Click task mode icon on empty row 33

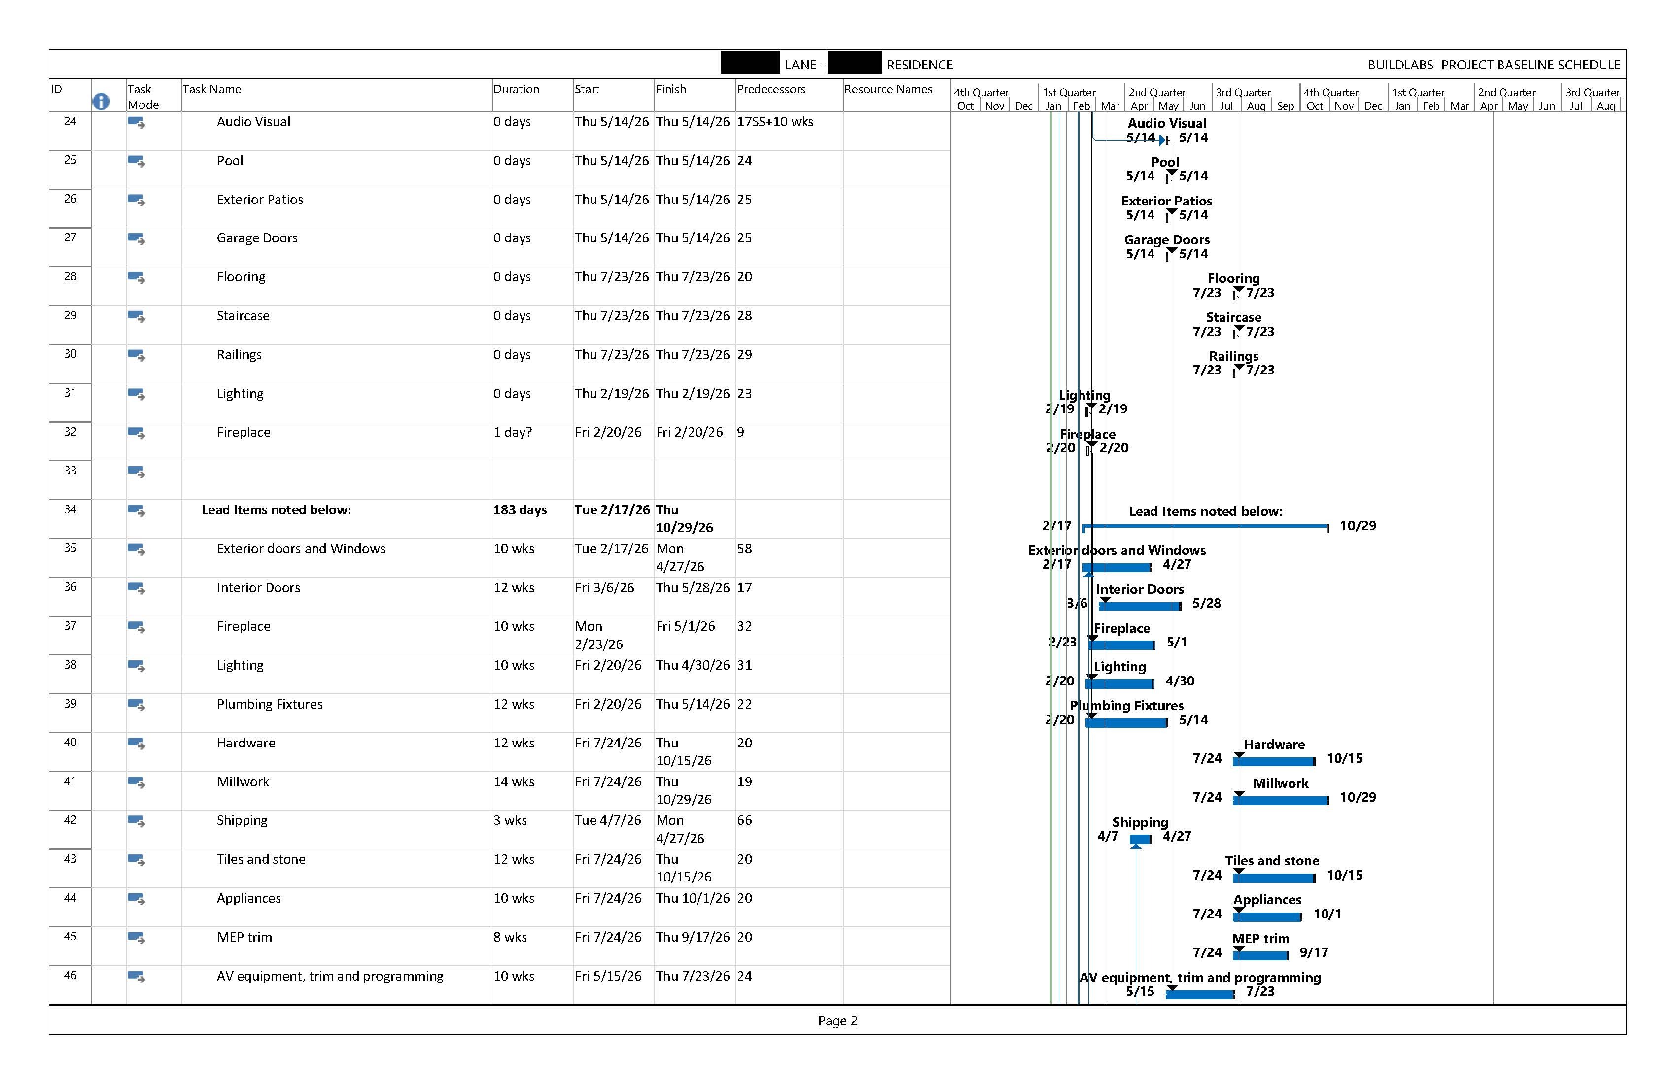[136, 472]
